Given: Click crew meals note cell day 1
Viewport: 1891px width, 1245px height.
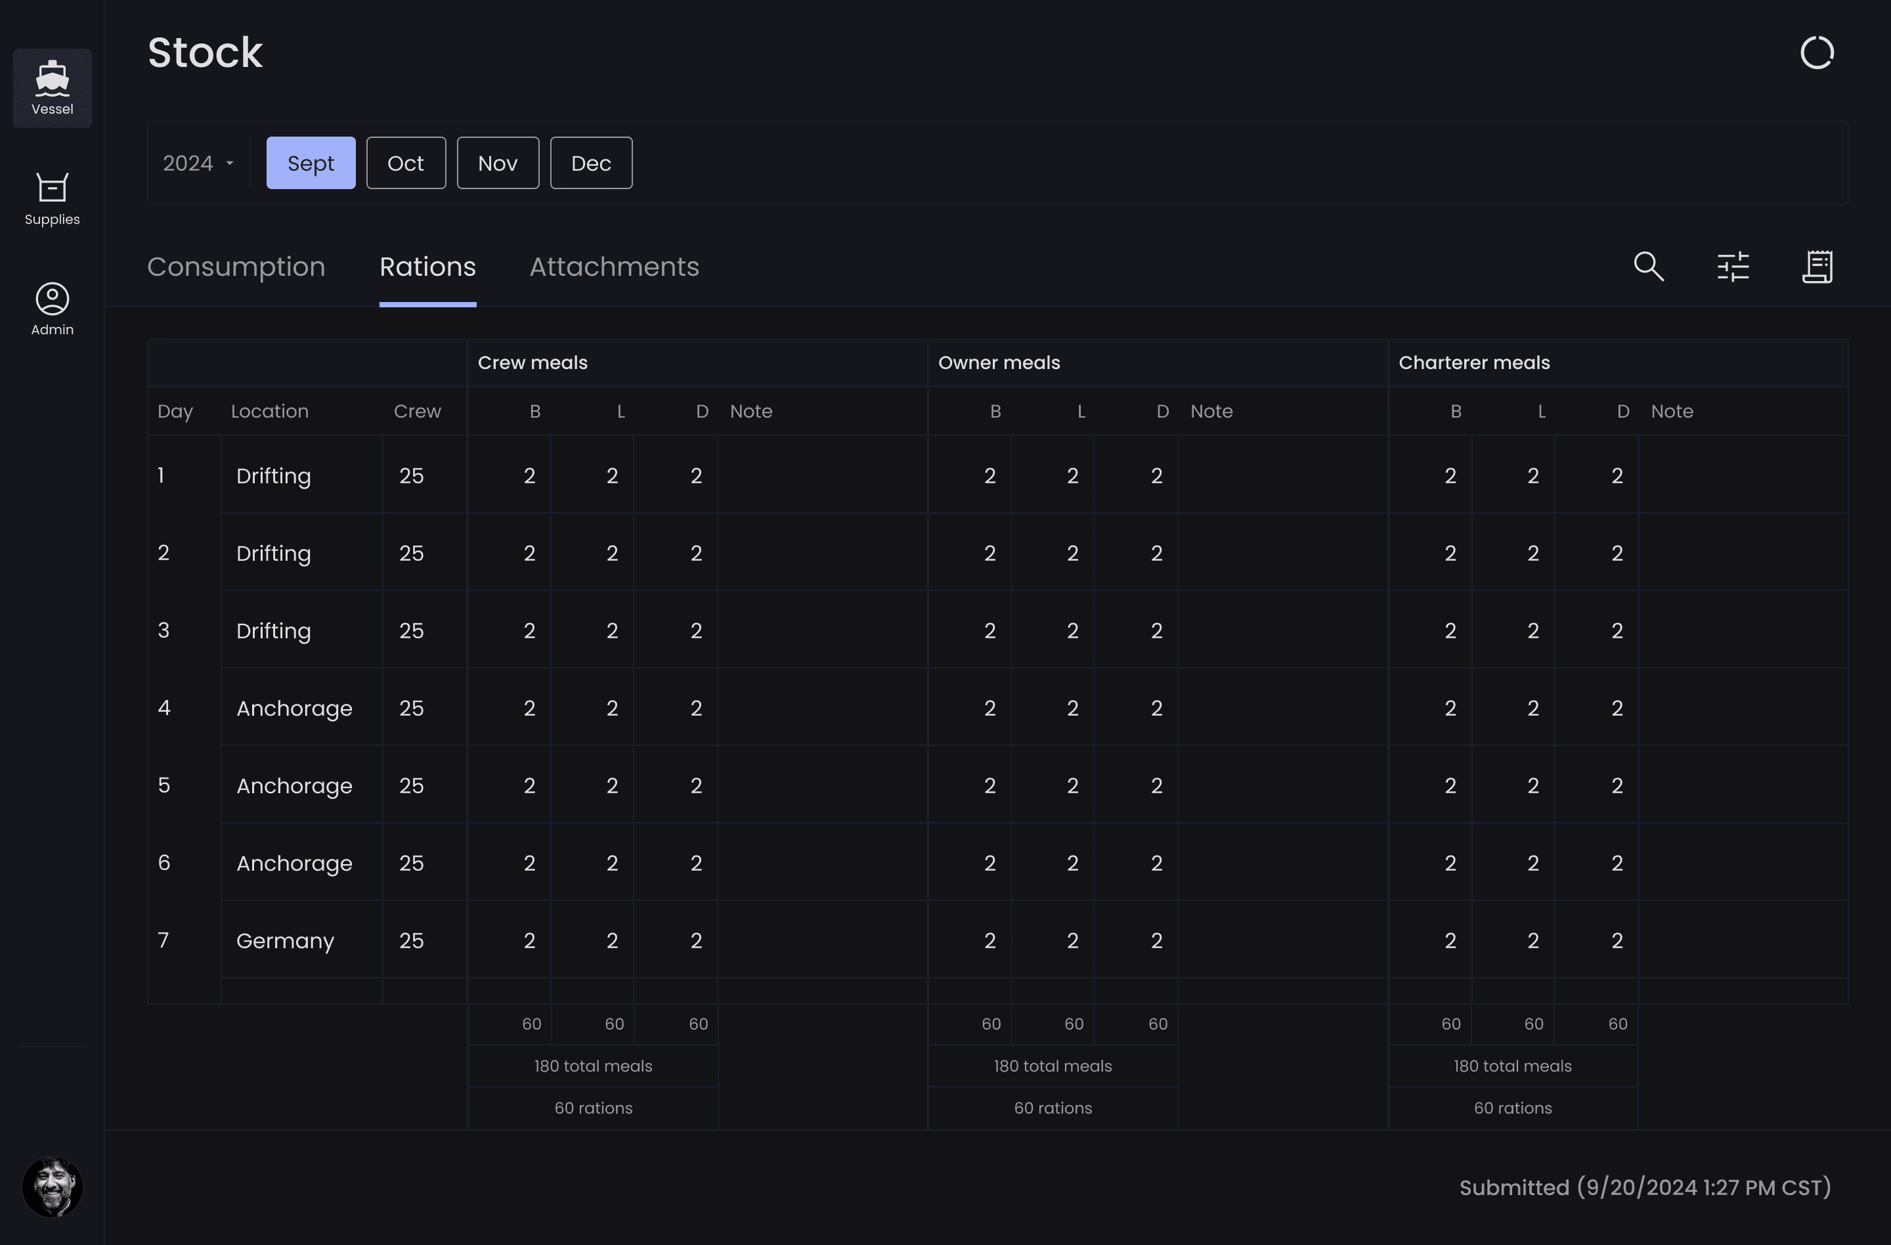Looking at the screenshot, I should pos(822,475).
